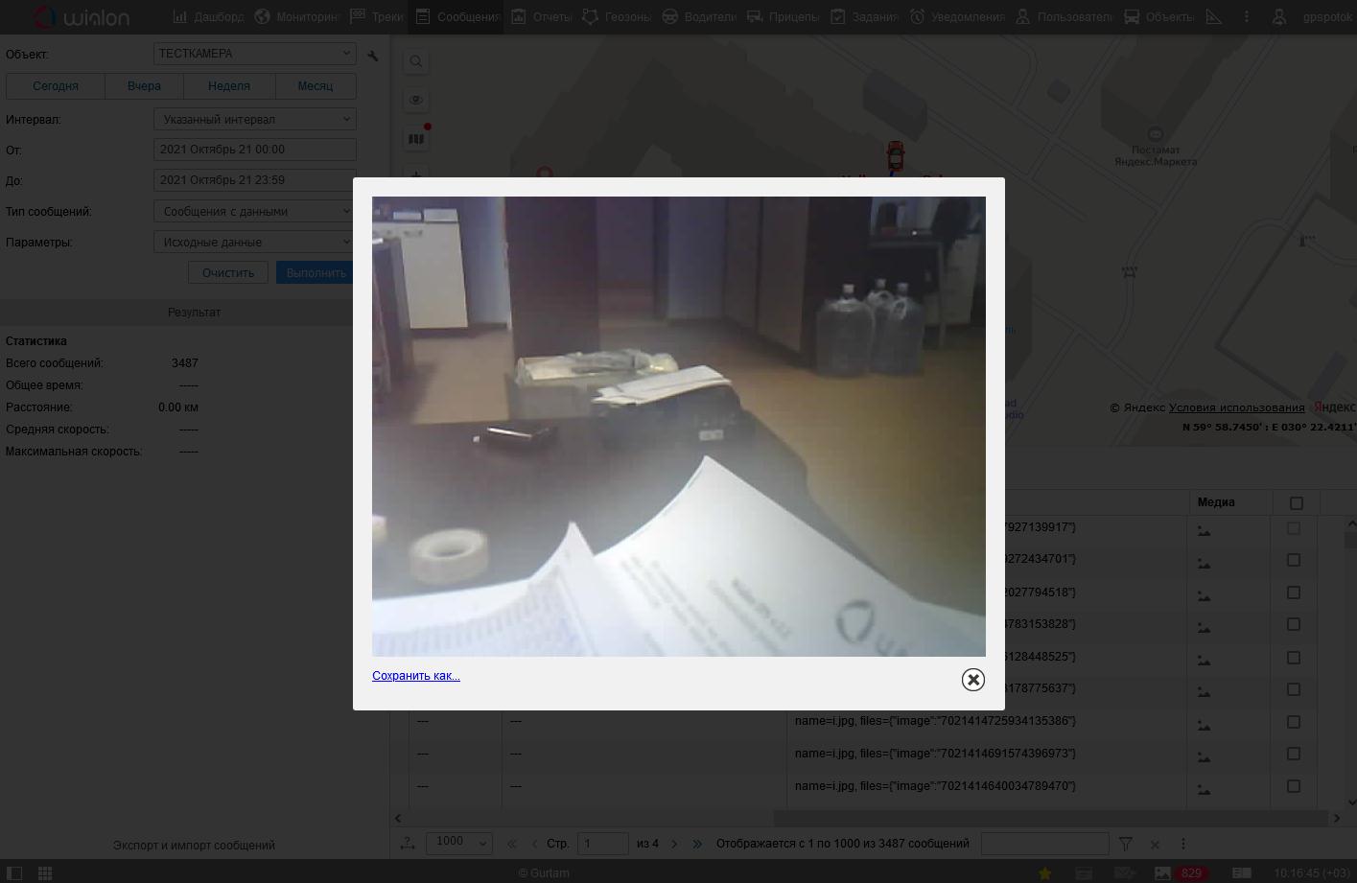The image size is (1357, 883).
Task: Check the box in row 2027794518
Action: [x=1294, y=593]
